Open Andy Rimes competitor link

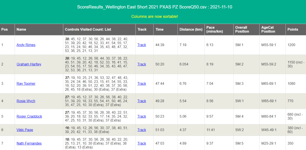point(26,45)
